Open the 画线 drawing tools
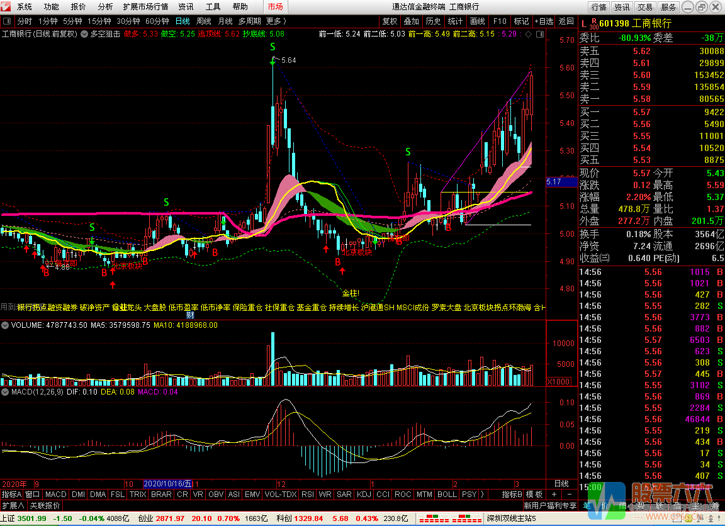The image size is (725, 526). point(477,21)
